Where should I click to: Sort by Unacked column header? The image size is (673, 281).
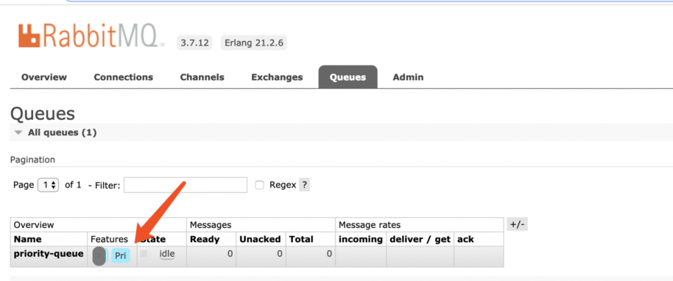pyautogui.click(x=260, y=239)
